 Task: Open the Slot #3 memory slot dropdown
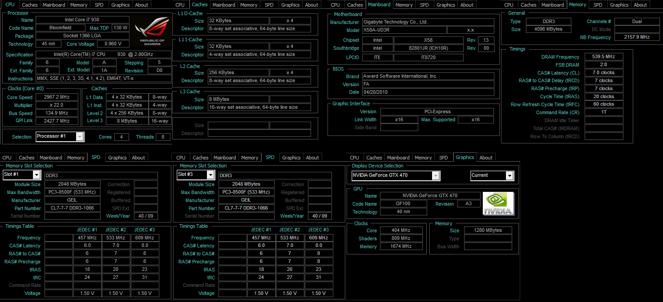tap(196, 175)
